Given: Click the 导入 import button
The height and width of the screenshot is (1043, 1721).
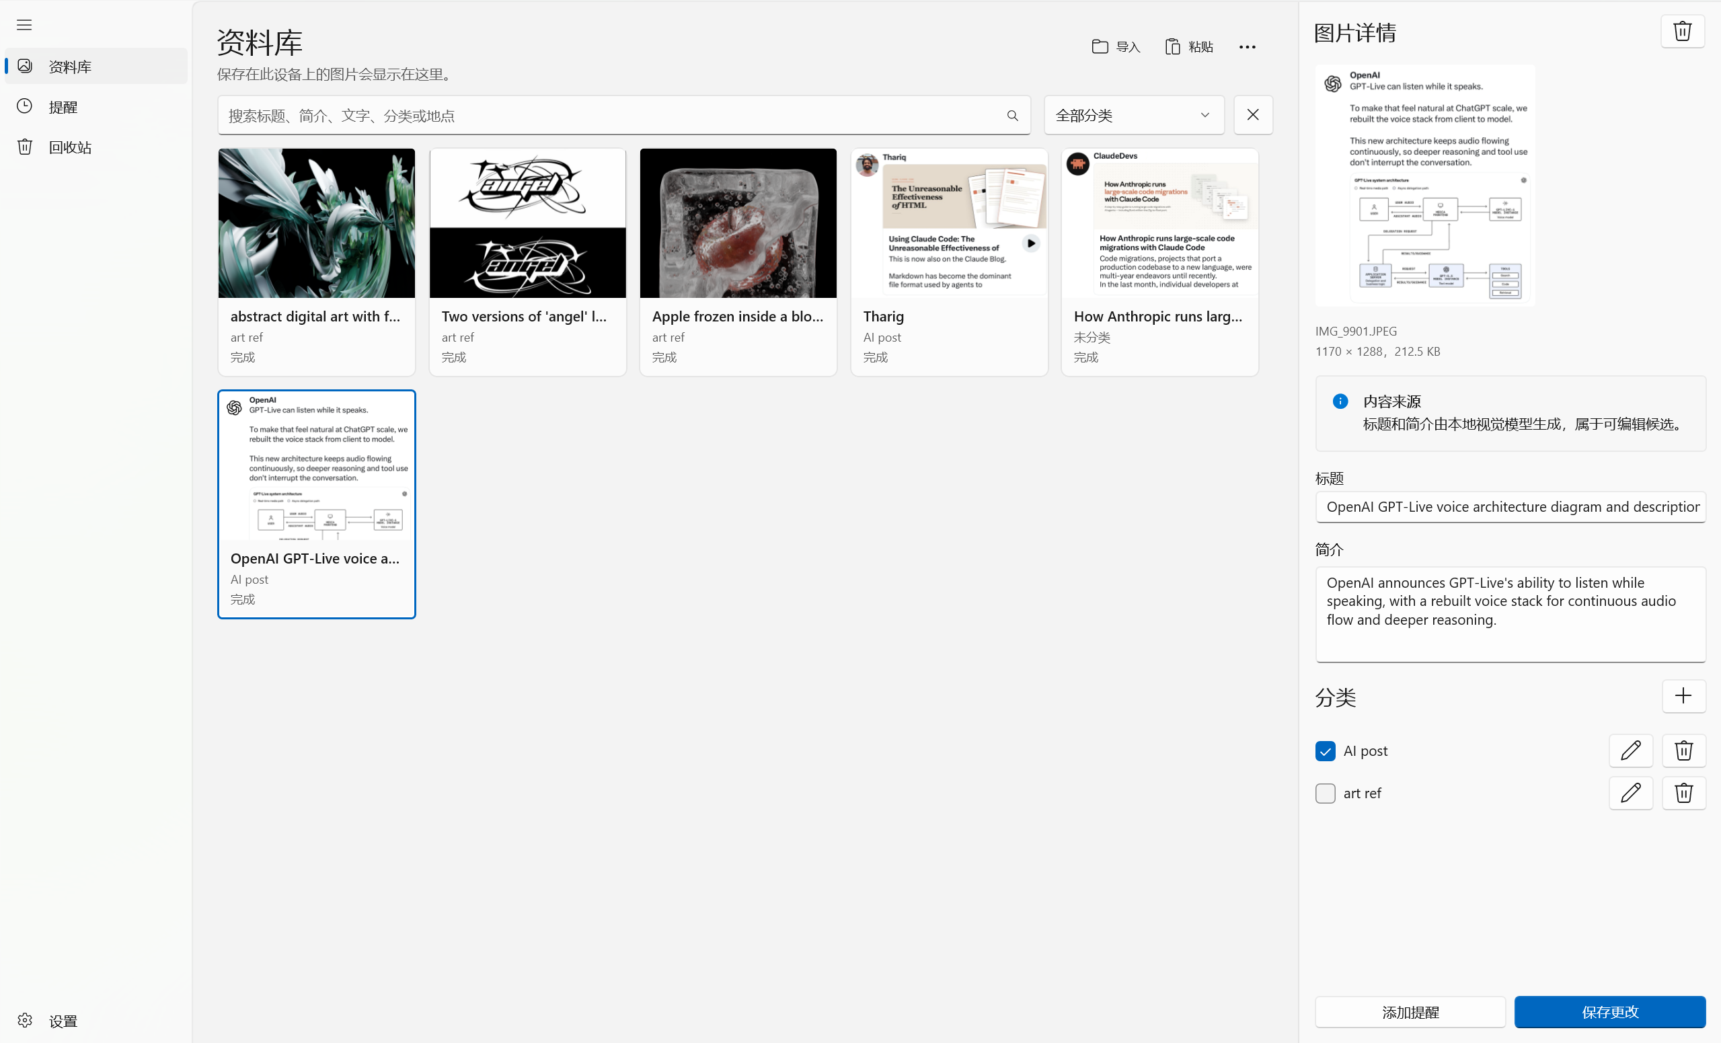Looking at the screenshot, I should point(1116,47).
